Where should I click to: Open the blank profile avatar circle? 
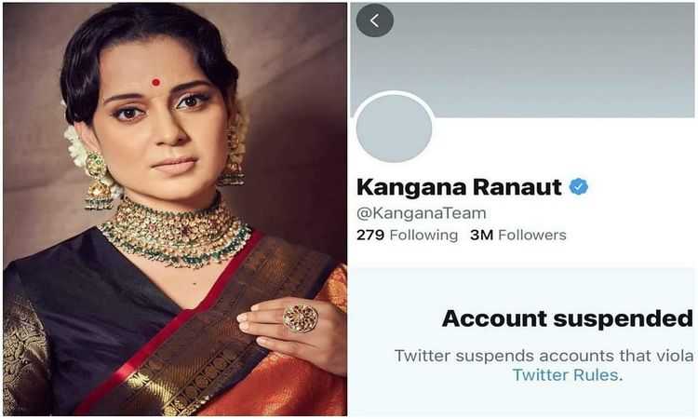[x=394, y=128]
